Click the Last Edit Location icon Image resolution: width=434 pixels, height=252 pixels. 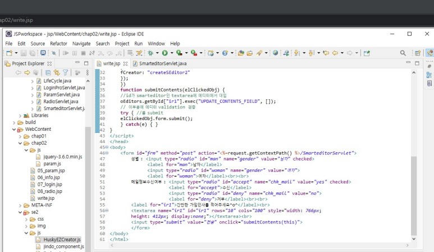pyautogui.click(x=326, y=53)
